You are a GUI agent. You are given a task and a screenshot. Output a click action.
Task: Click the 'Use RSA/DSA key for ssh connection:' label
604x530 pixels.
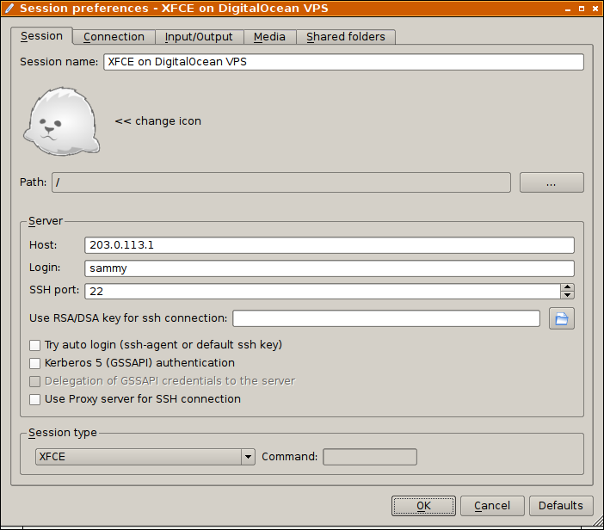(x=128, y=318)
